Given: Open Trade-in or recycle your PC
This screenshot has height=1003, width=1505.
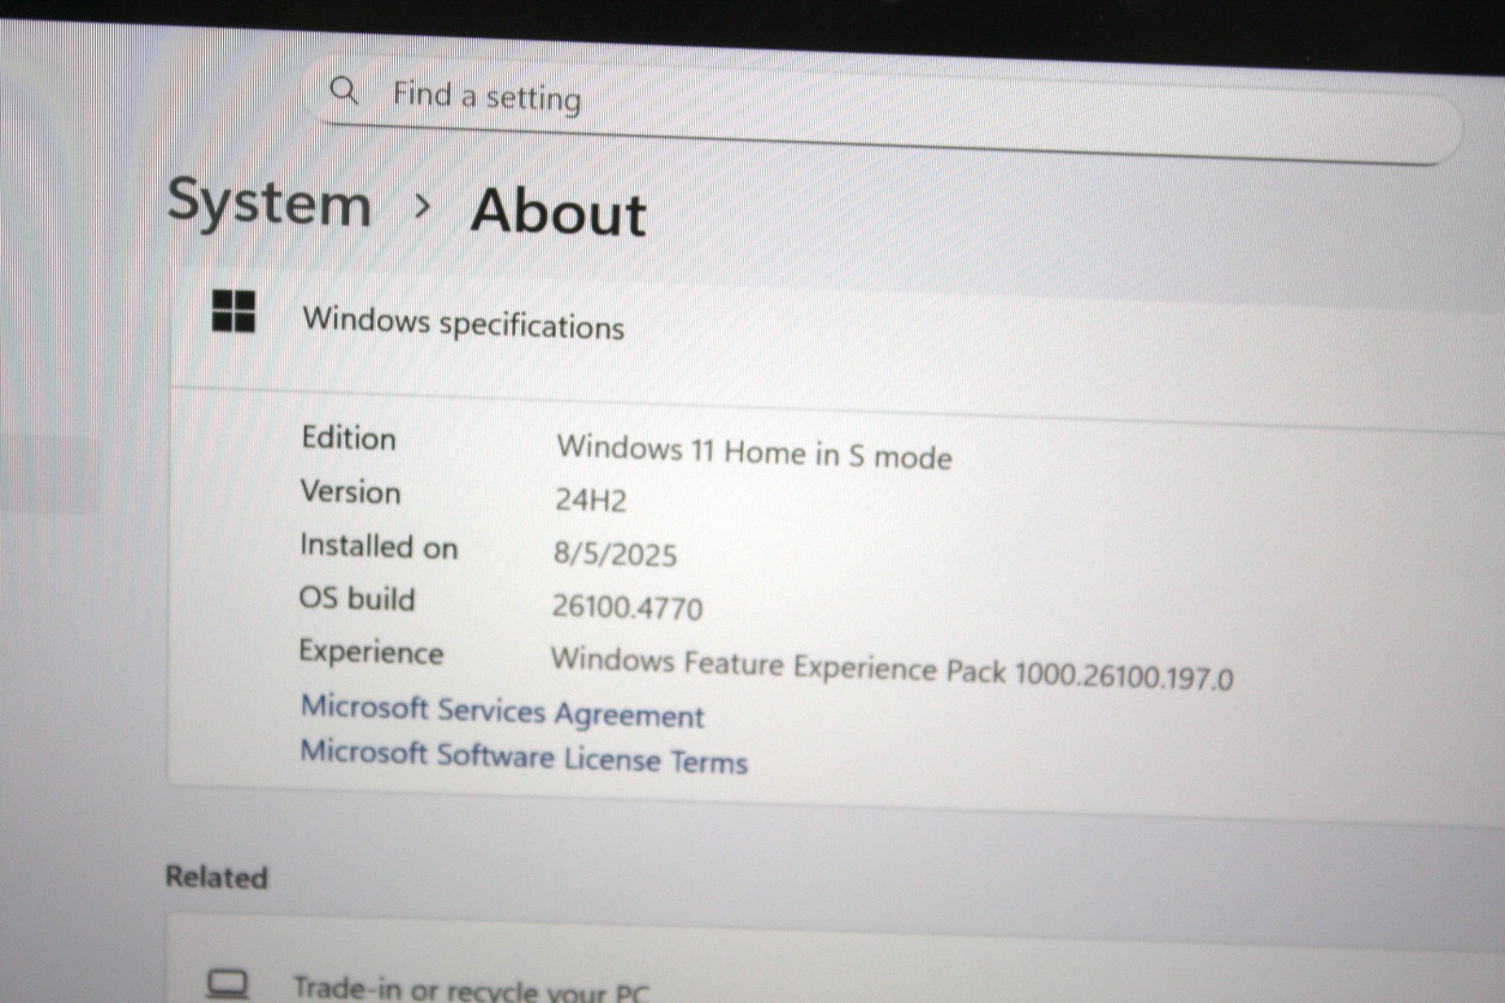Looking at the screenshot, I should [837, 958].
